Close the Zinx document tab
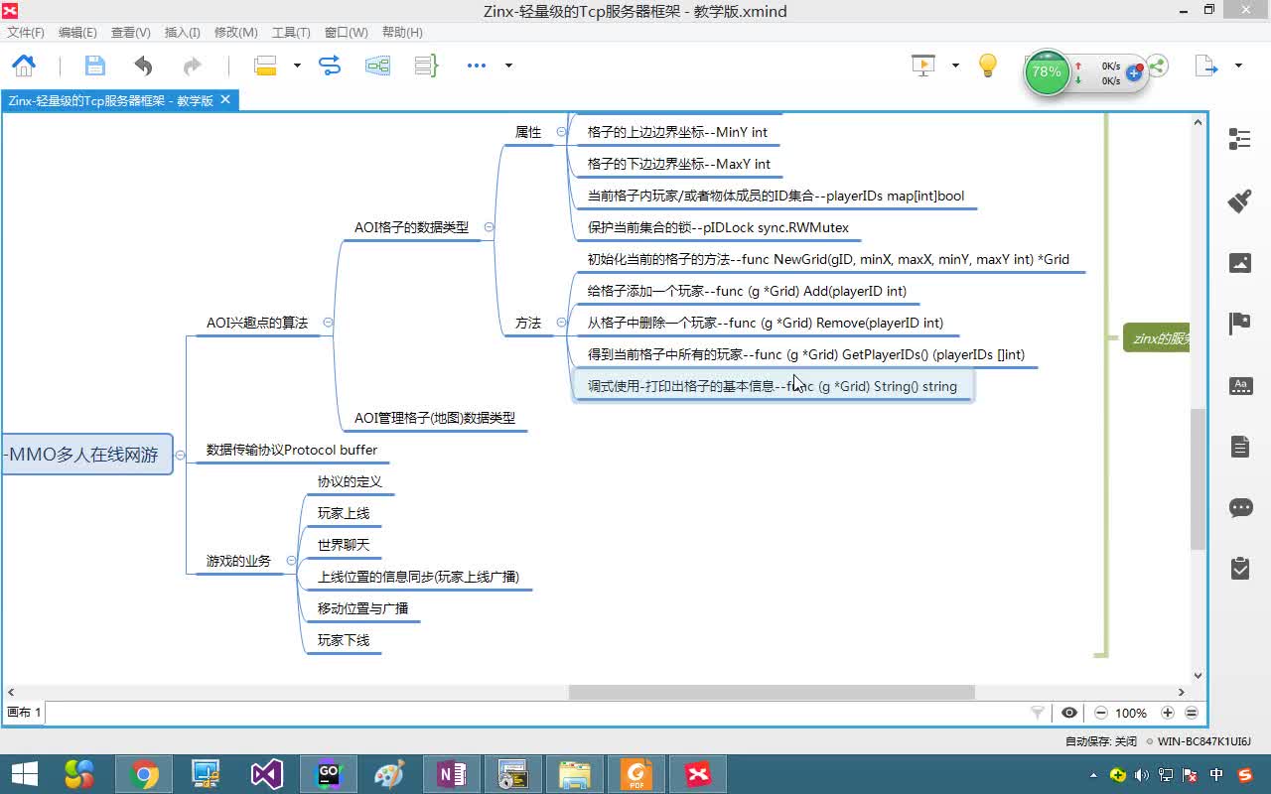 (225, 100)
